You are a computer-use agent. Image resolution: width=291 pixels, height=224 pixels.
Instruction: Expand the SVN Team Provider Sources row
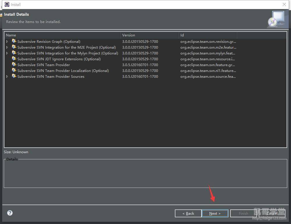(7, 77)
